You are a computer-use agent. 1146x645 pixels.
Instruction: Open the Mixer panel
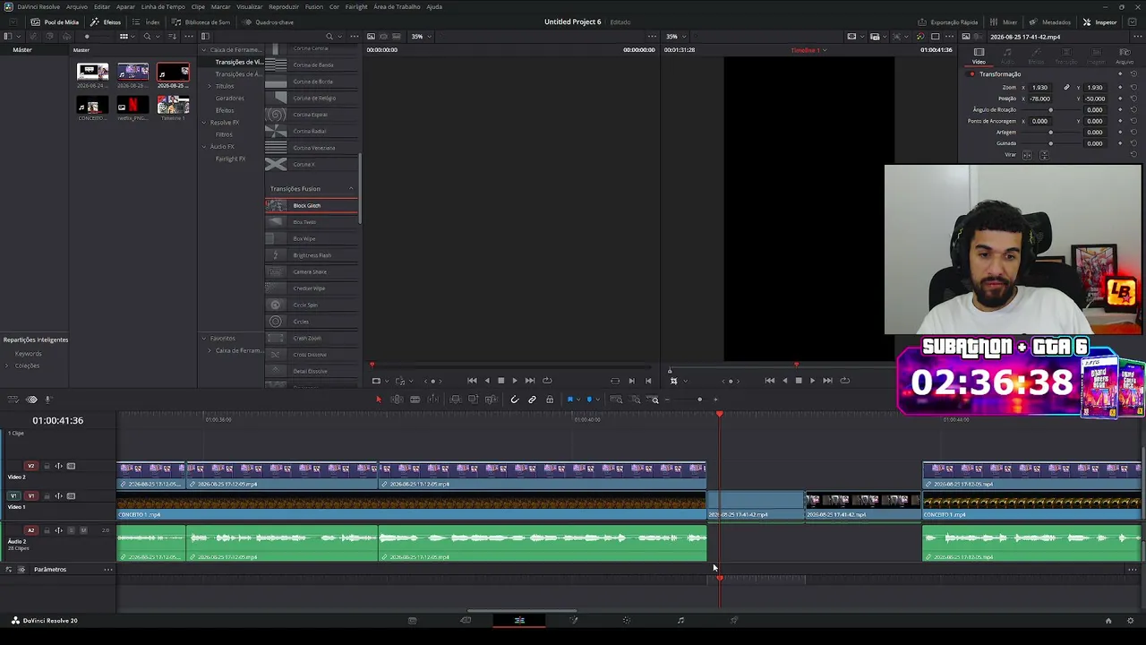click(1005, 21)
